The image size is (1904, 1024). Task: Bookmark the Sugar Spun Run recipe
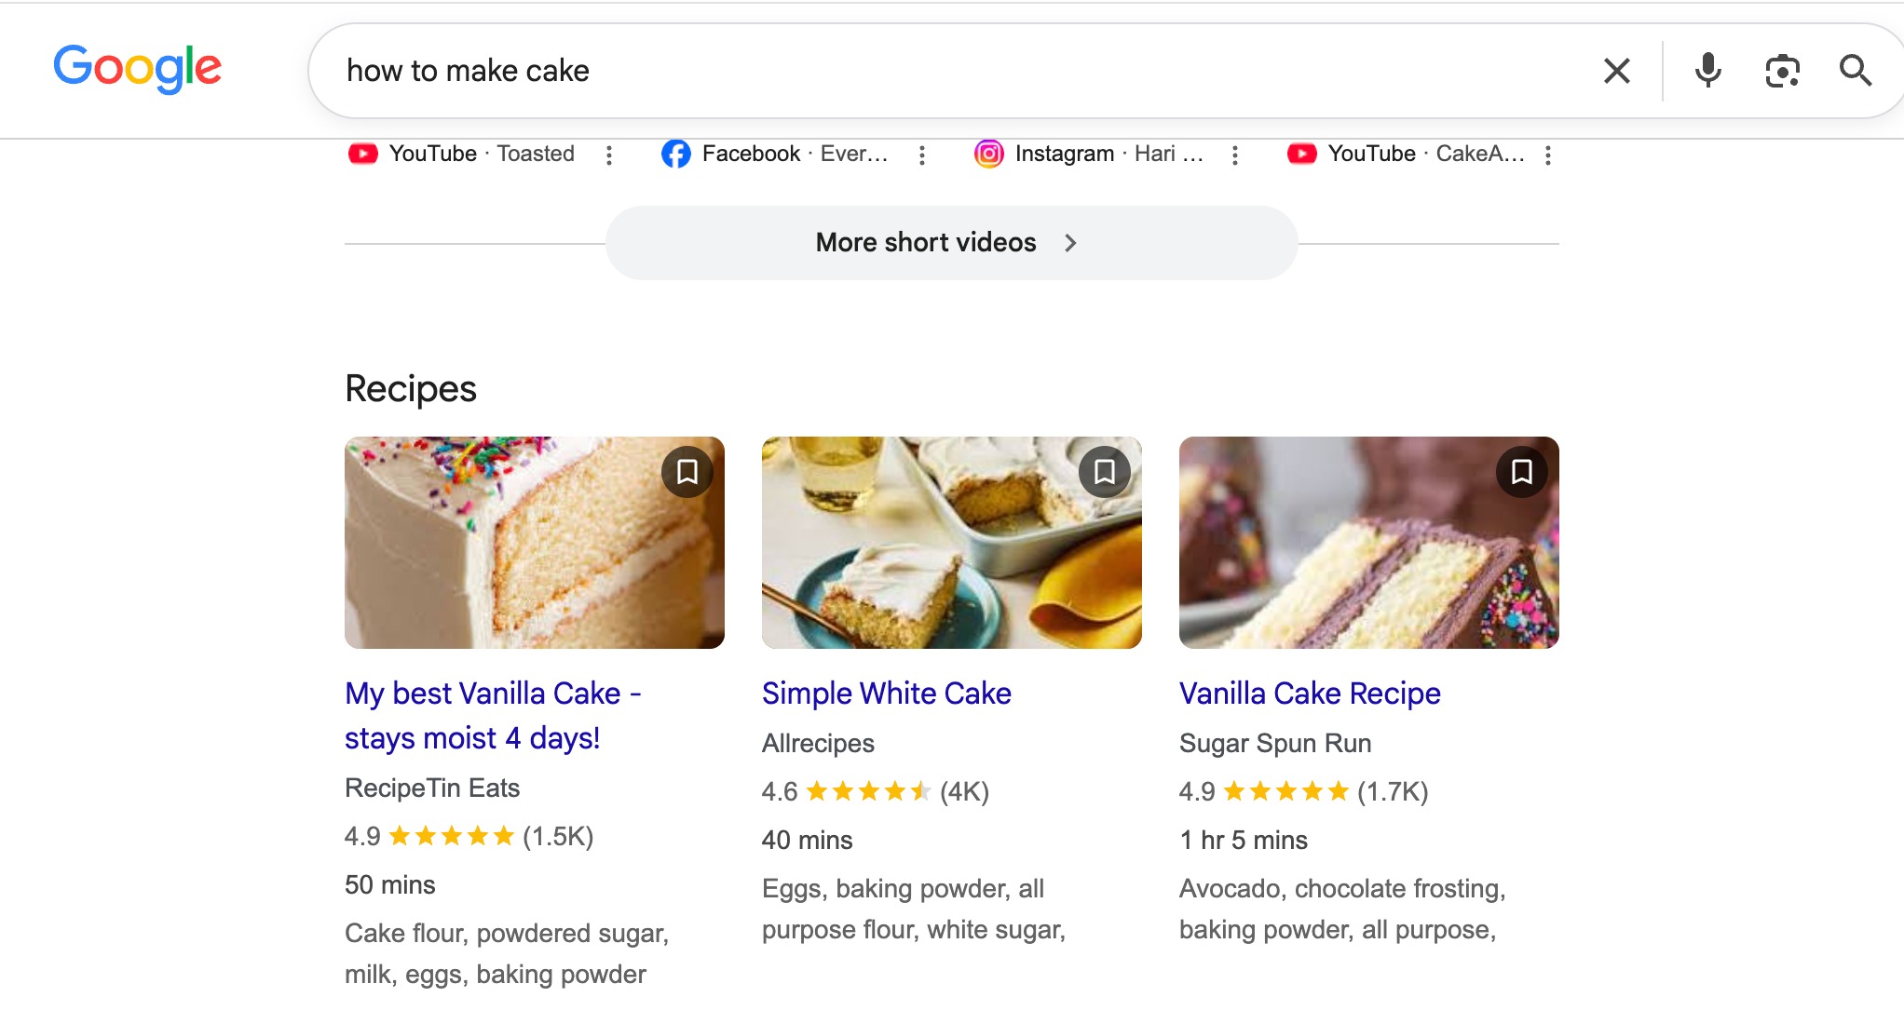[x=1522, y=472]
